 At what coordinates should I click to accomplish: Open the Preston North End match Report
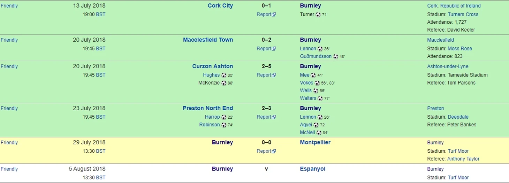pyautogui.click(x=264, y=117)
